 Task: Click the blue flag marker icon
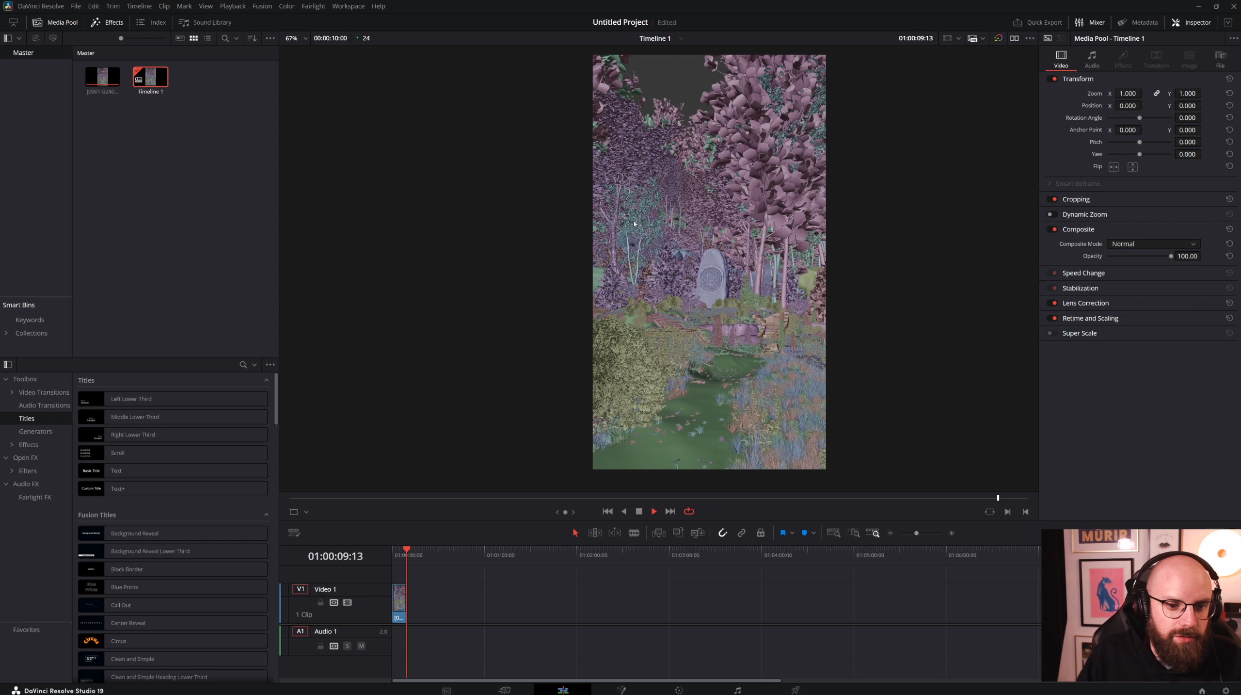coord(782,533)
